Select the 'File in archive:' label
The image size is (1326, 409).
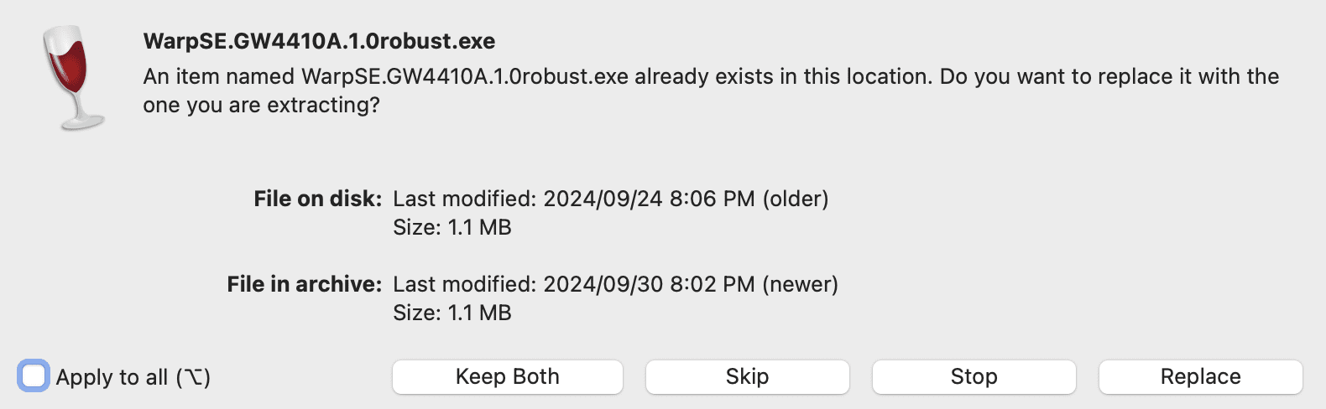304,284
